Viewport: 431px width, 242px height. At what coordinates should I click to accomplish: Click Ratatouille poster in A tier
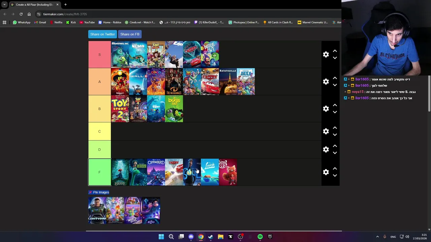click(x=228, y=82)
